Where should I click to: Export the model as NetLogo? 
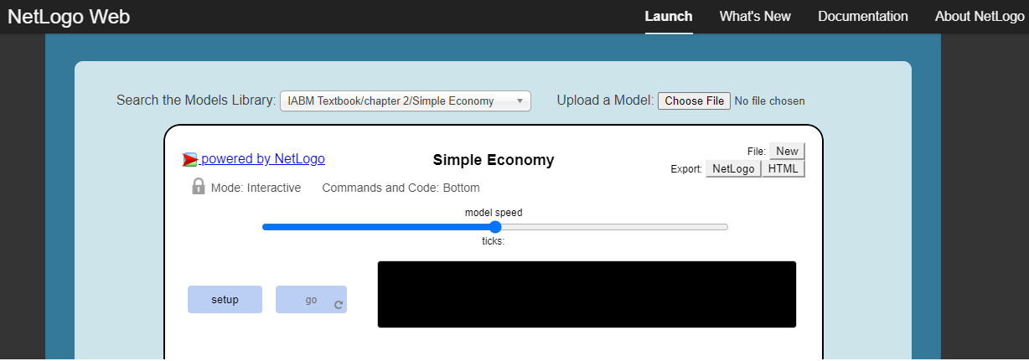tap(733, 168)
